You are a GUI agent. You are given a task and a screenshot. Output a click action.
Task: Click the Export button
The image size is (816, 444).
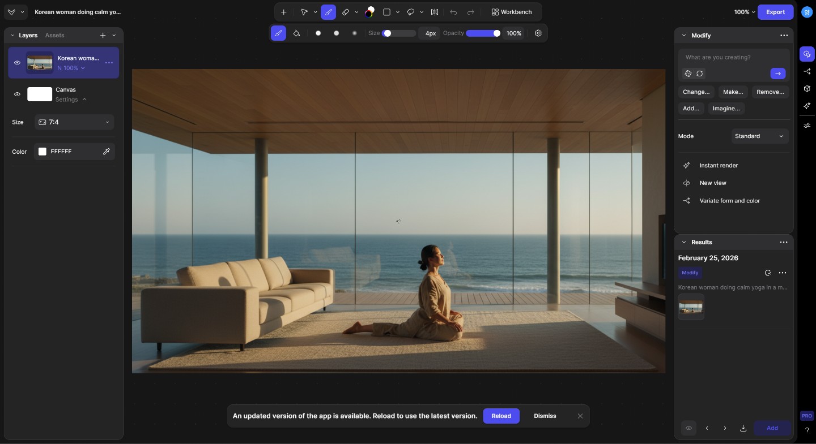[775, 12]
